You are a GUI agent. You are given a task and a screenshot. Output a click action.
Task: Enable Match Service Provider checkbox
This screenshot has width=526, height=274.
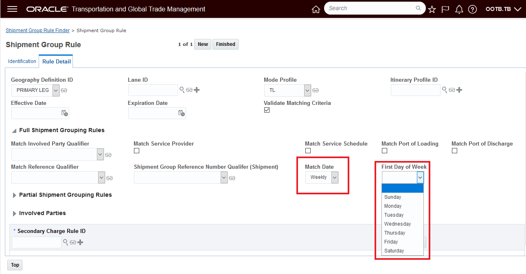136,150
